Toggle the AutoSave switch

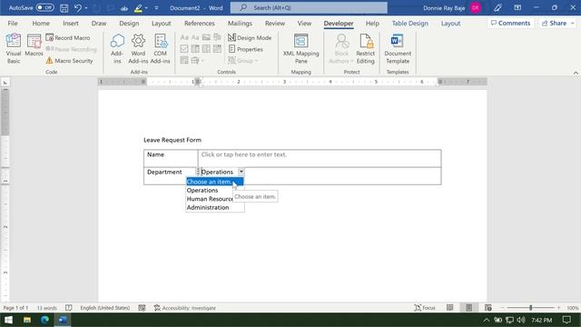[x=44, y=7]
